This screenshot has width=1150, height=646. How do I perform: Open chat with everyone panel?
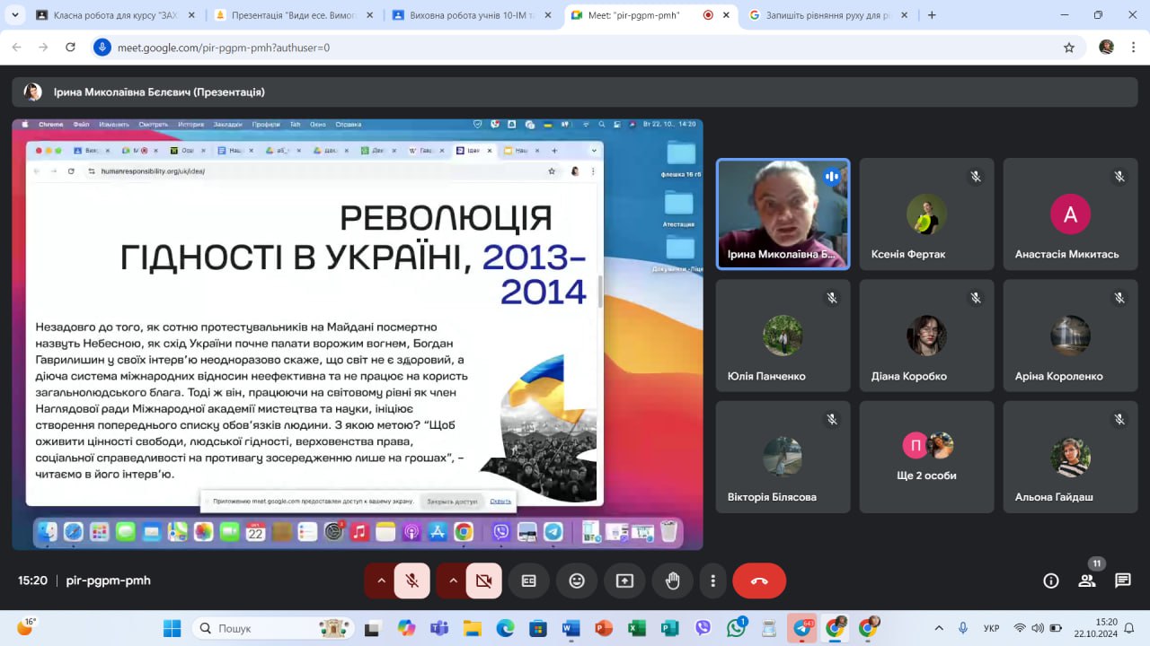pos(1122,581)
